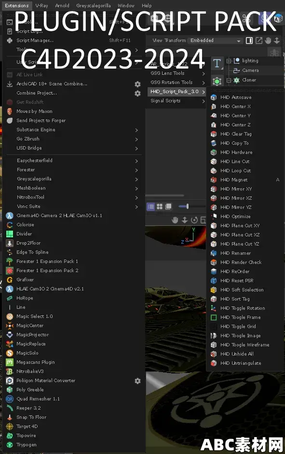Select the Camera object in tree

[x=251, y=70]
